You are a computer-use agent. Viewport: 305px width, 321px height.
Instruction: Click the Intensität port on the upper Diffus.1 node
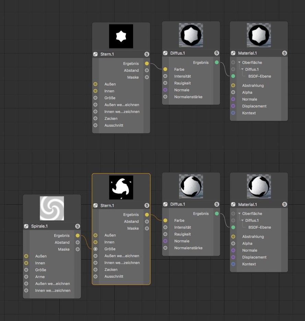[x=165, y=76]
